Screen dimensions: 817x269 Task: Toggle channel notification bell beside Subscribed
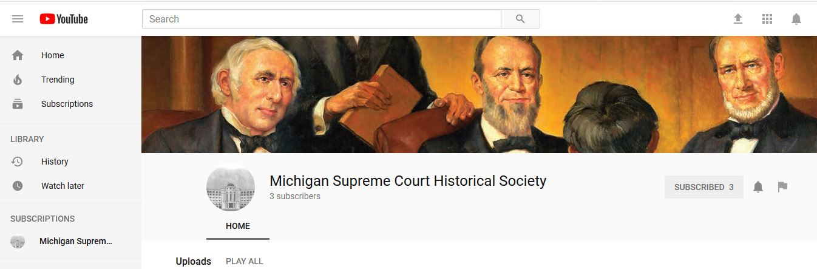pos(758,187)
